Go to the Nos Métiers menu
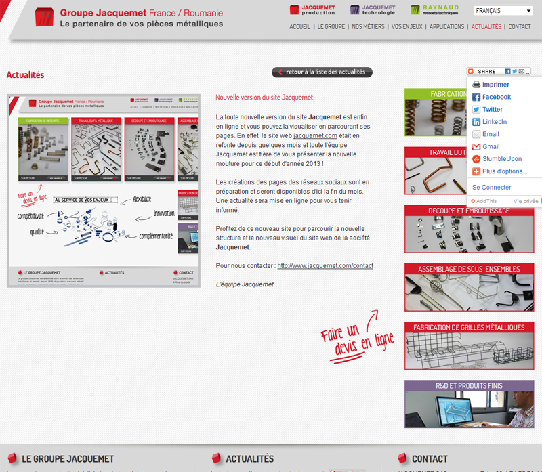Image resolution: width=542 pixels, height=472 pixels. point(368,27)
